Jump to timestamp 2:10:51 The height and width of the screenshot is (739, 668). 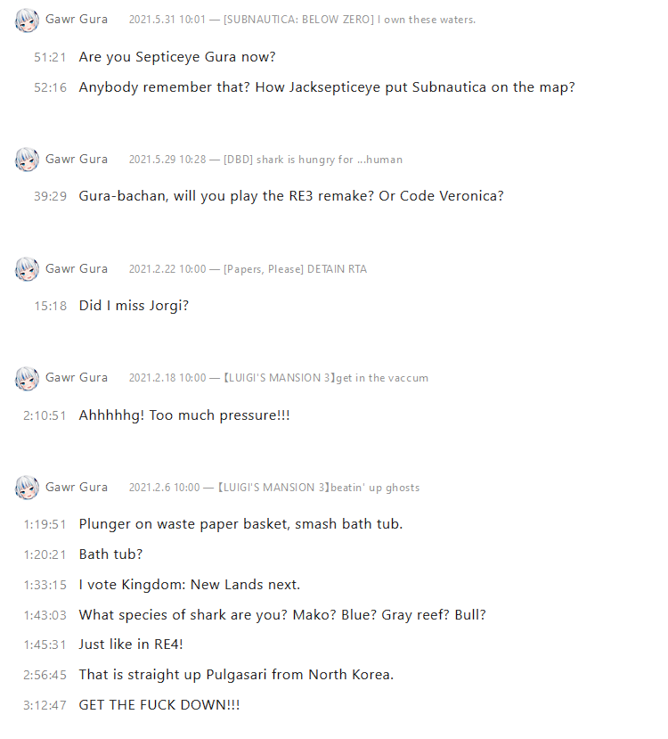45,415
